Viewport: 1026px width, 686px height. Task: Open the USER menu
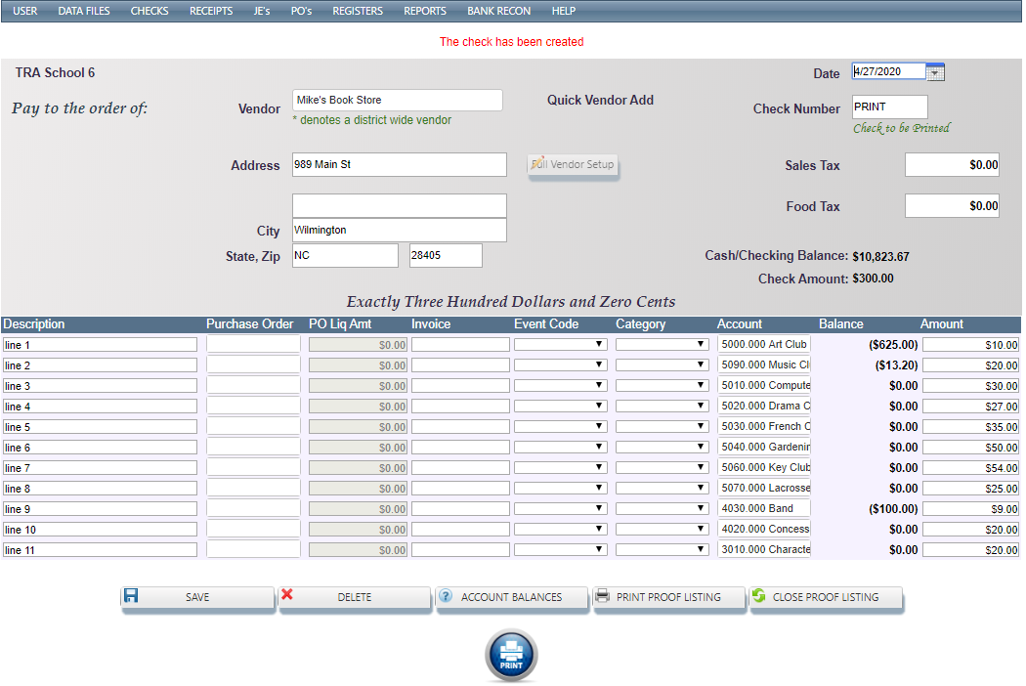point(24,11)
